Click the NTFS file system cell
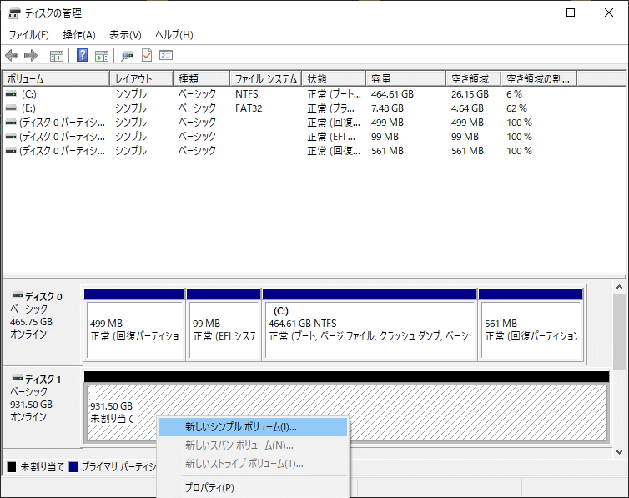The width and height of the screenshot is (629, 498). [x=246, y=94]
